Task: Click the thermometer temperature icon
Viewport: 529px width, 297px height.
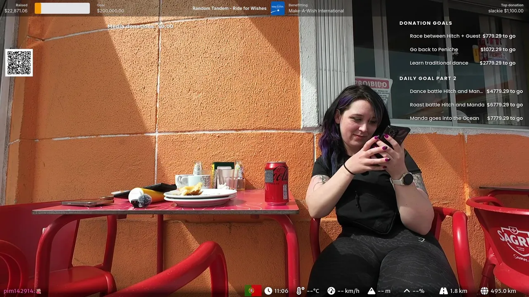Action: click(300, 291)
